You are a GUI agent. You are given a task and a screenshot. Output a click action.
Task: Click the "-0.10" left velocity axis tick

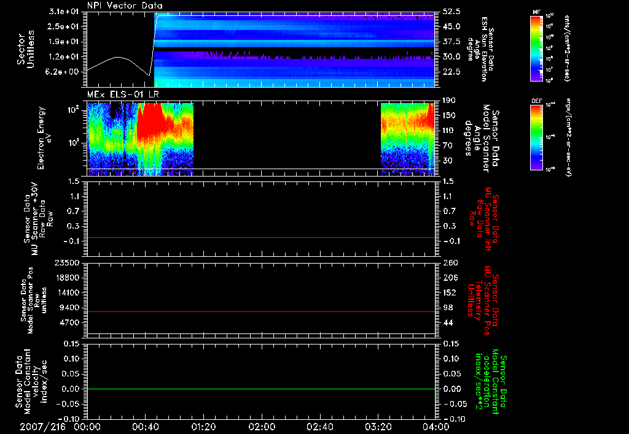(67, 419)
